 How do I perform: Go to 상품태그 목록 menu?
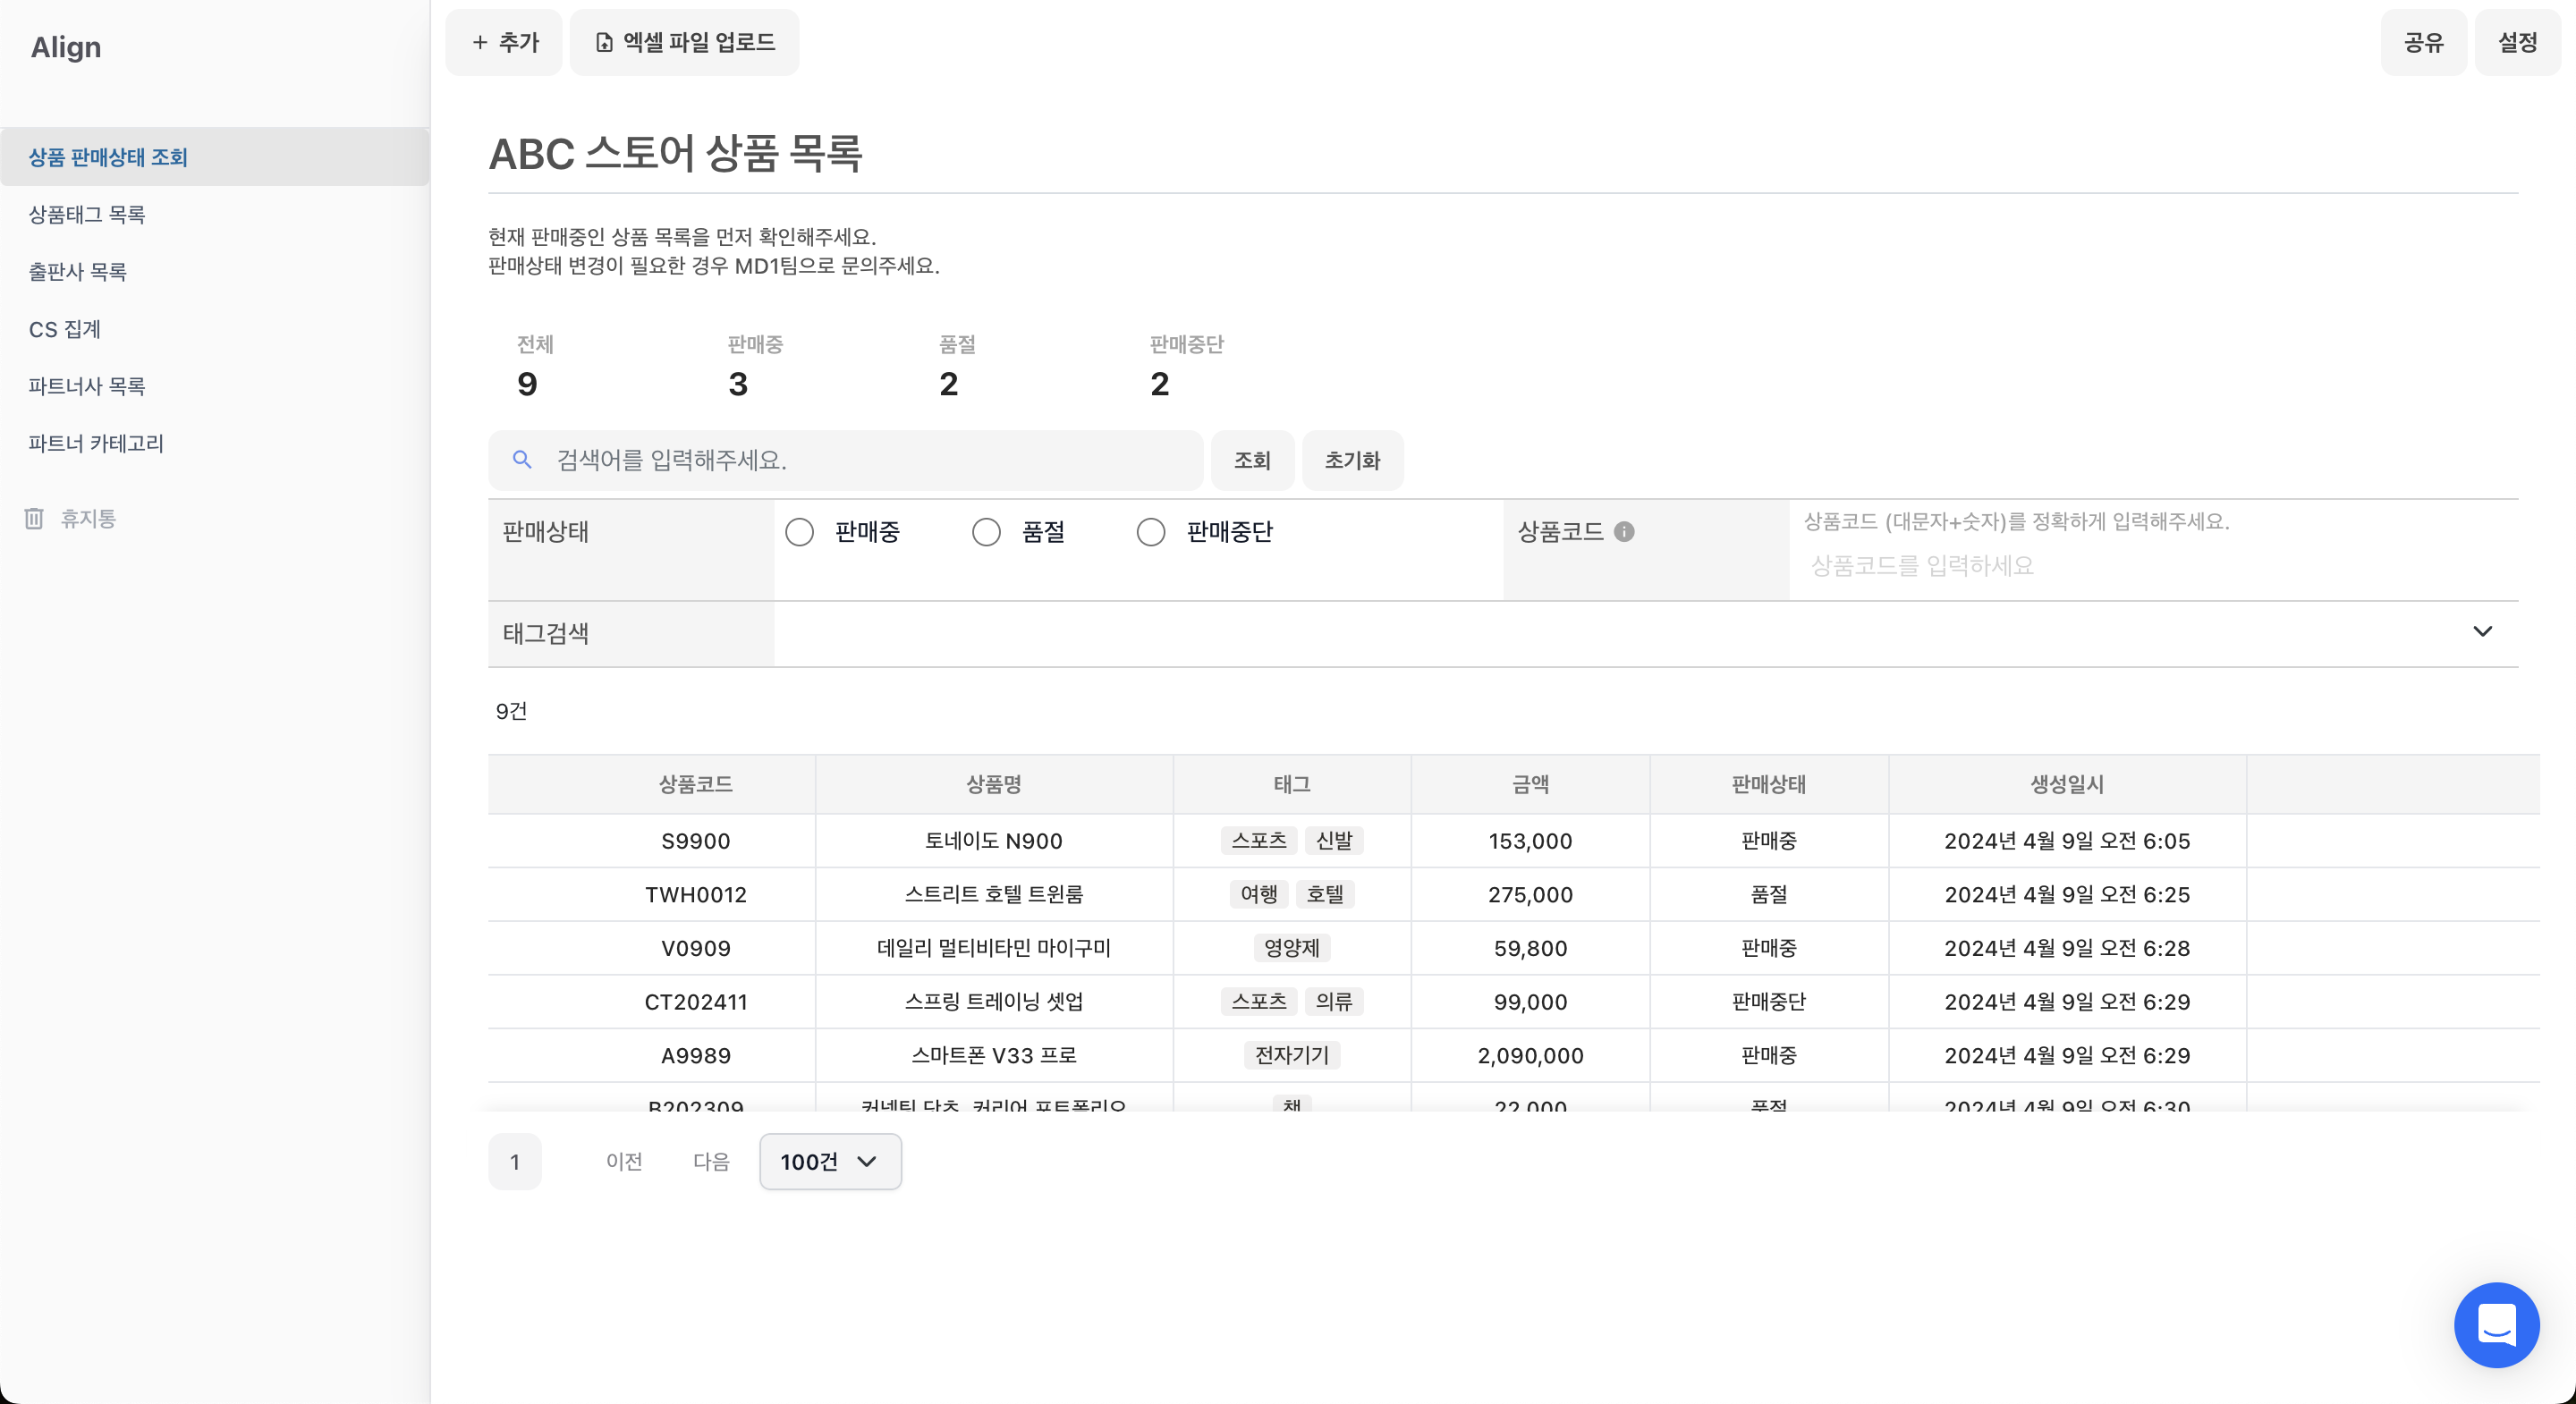pyautogui.click(x=215, y=214)
